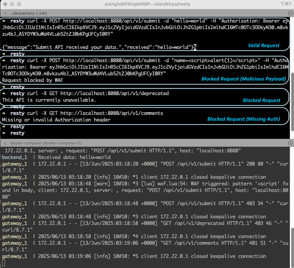Click the "*1 client 172.22.0.1 closed keepalive" log line

(134, 177)
